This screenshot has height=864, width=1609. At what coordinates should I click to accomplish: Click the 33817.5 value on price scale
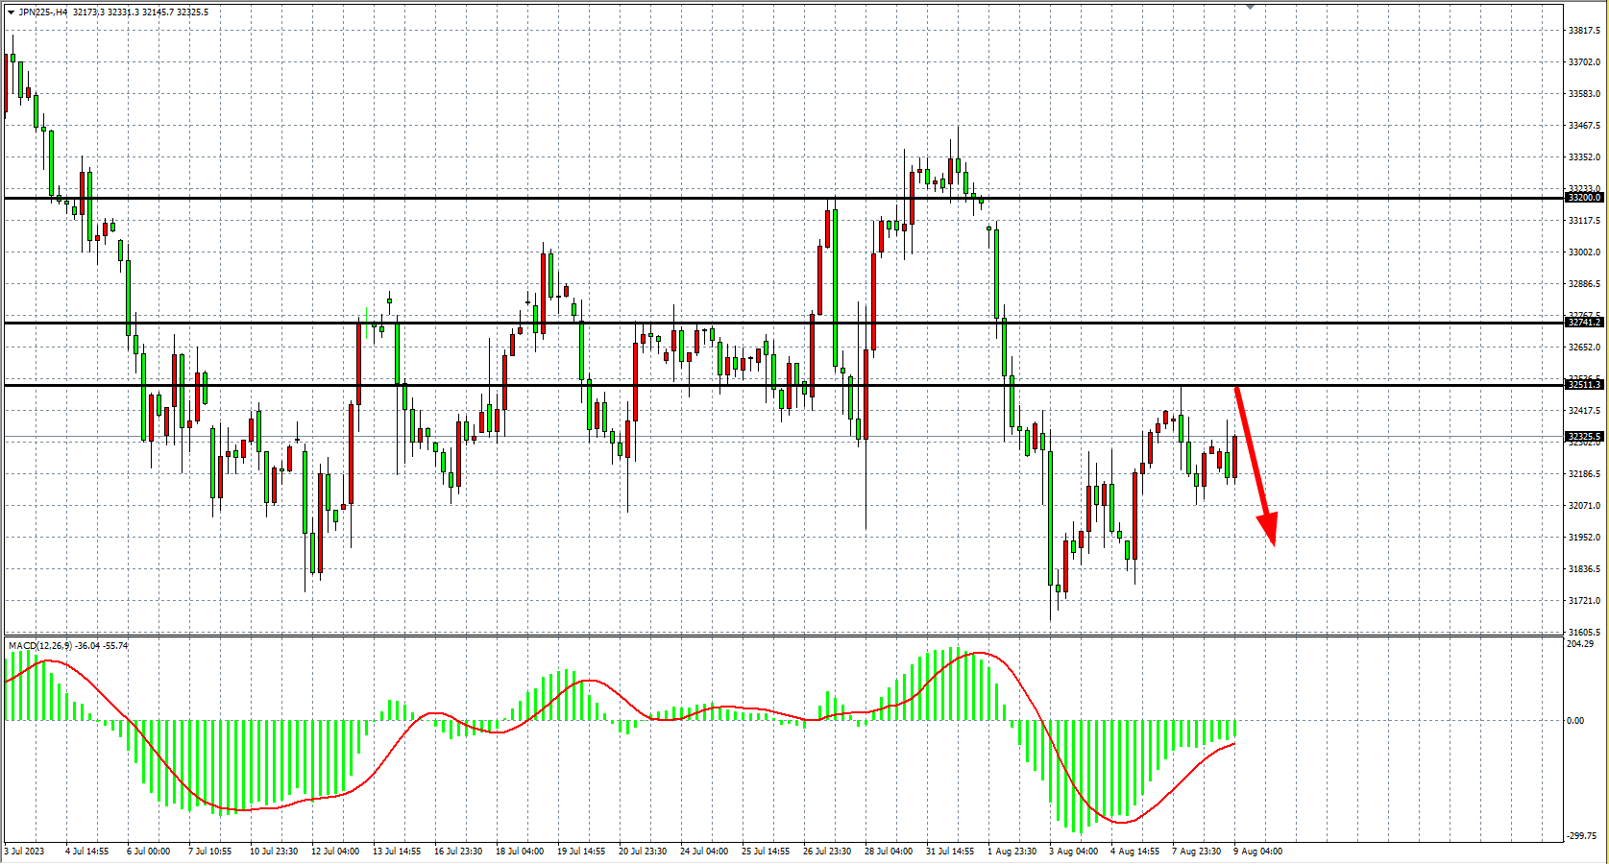(1584, 31)
